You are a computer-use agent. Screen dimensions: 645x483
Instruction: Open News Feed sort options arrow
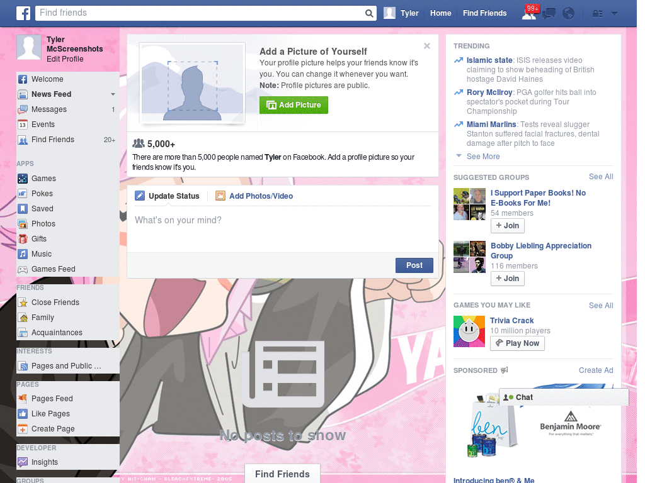tap(113, 94)
